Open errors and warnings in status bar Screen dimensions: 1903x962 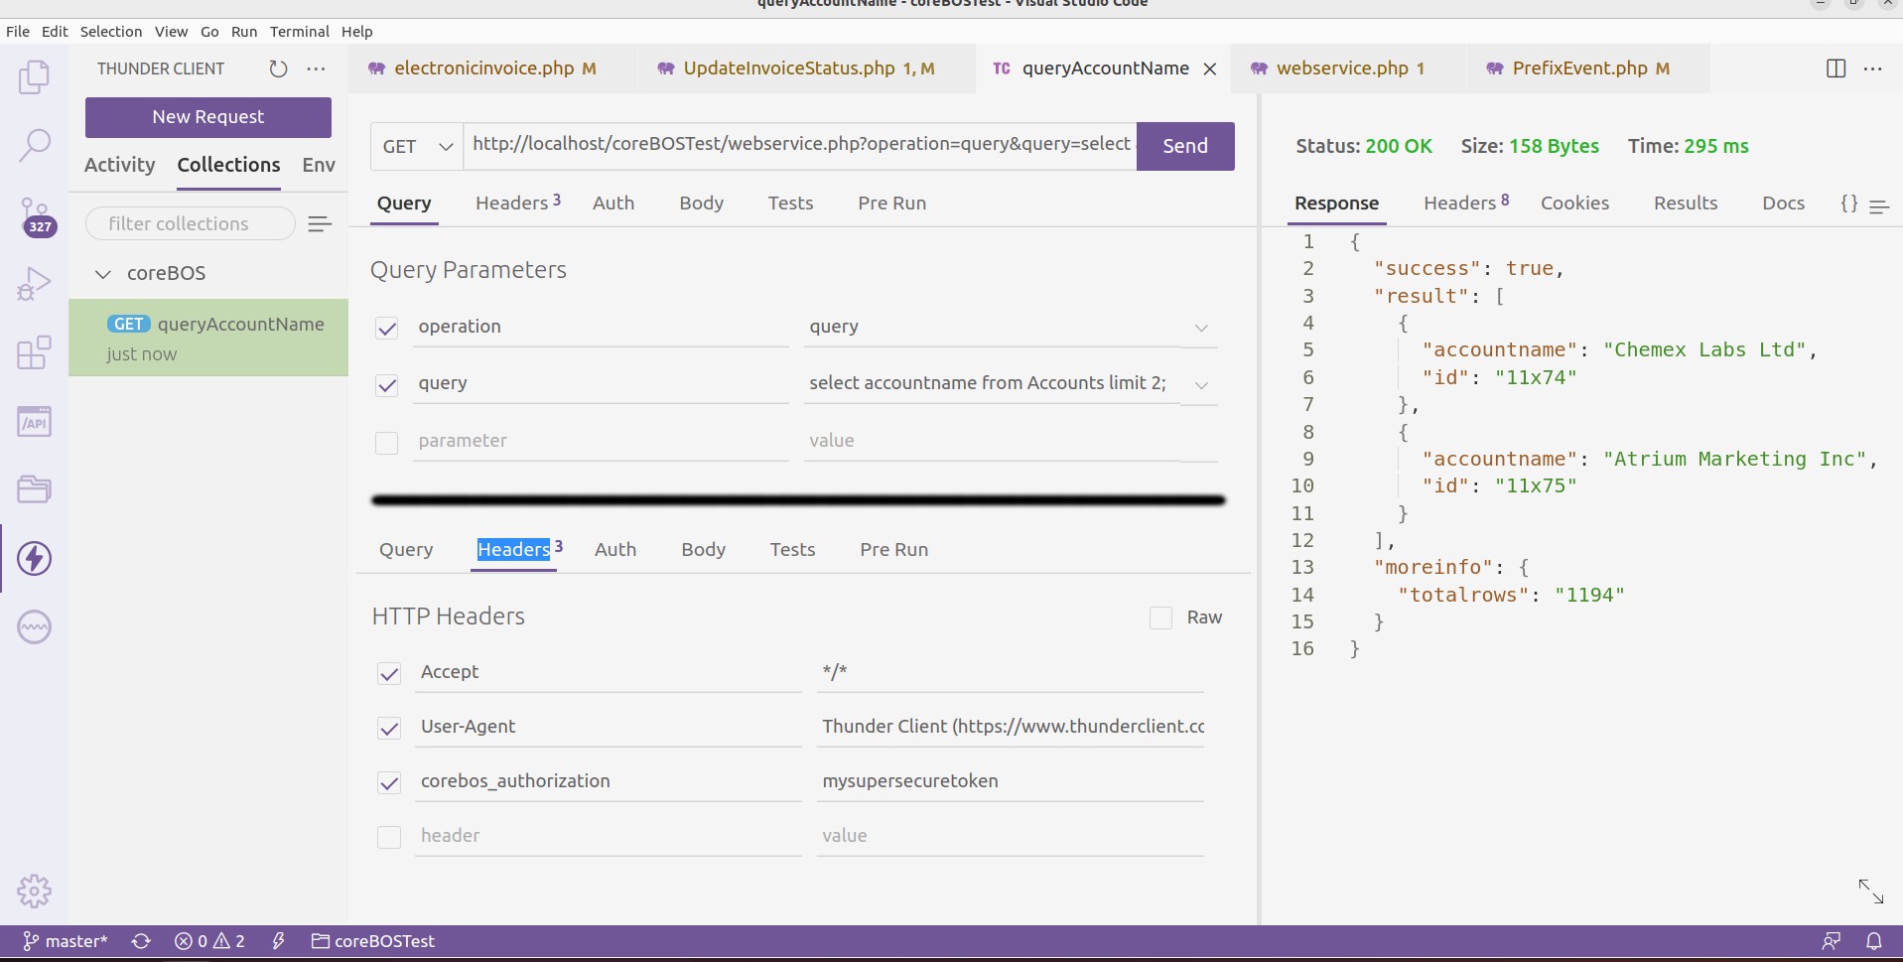point(209,941)
